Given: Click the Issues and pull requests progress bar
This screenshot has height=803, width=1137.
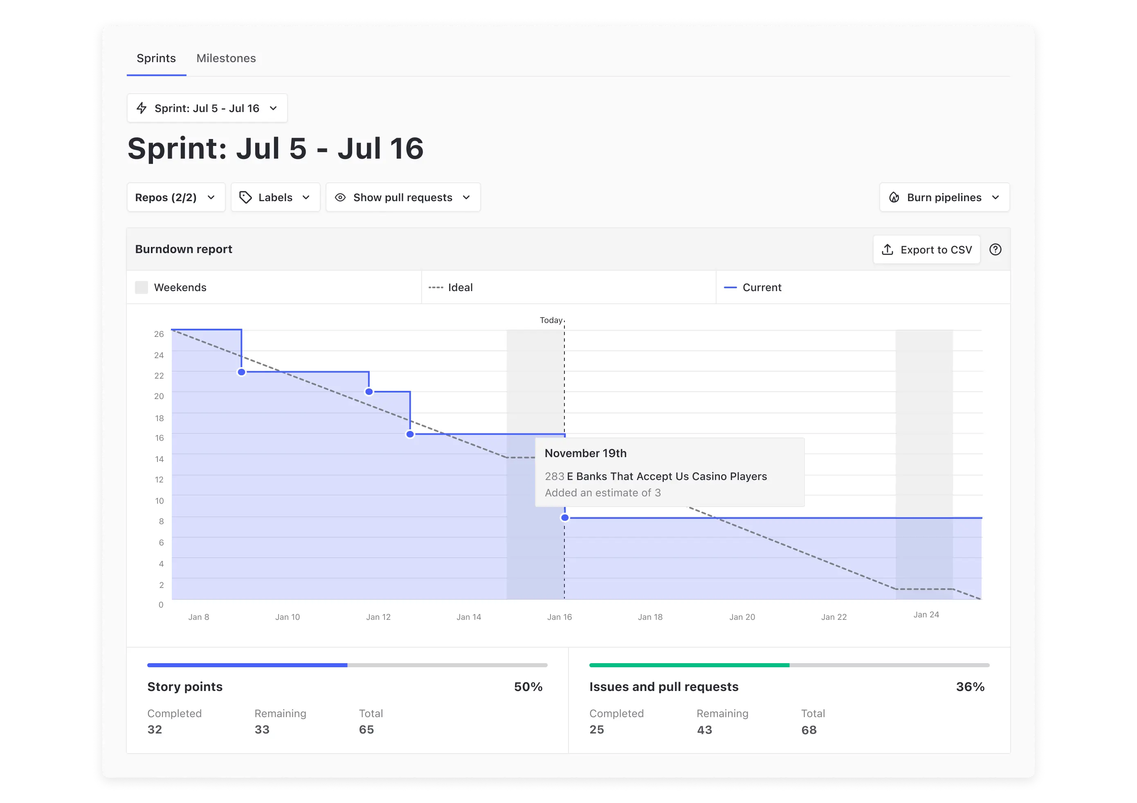Looking at the screenshot, I should click(x=789, y=665).
